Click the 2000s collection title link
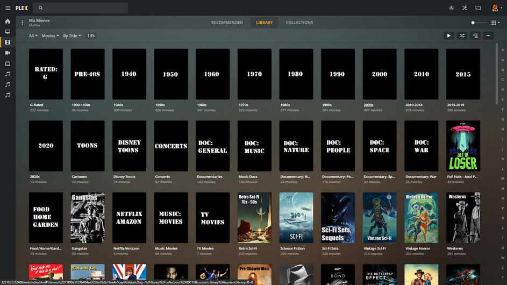The width and height of the screenshot is (507, 285). coord(369,105)
